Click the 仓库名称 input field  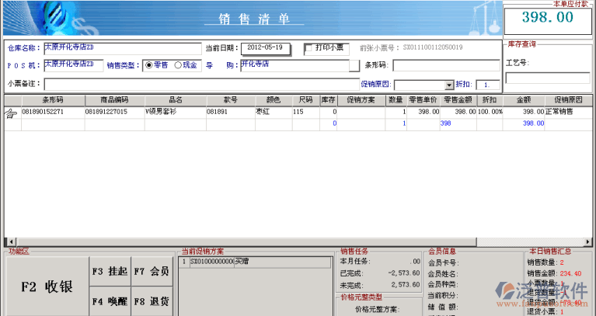(x=123, y=48)
